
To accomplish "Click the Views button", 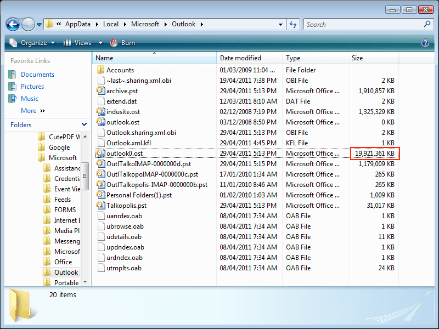I will 77,43.
